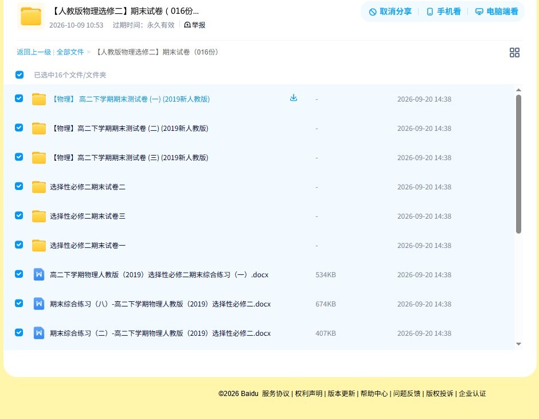Open file 高二下学期物理人教版 期末综合练习（一）.docx
539x419 pixels.
pyautogui.click(x=159, y=274)
